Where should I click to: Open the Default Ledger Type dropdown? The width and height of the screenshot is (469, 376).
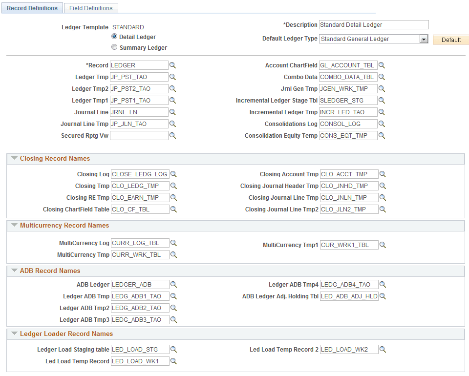423,38
